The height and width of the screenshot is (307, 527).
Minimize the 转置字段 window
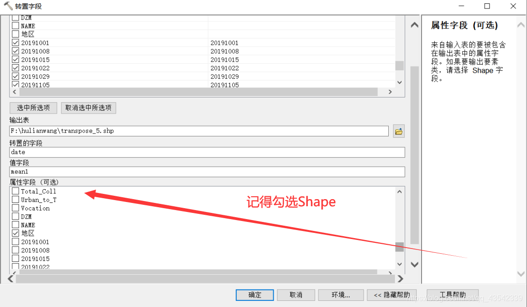coord(461,6)
